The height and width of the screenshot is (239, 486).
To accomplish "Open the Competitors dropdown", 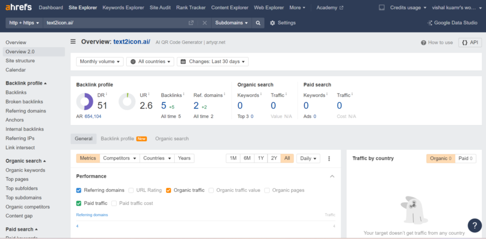I will click(x=120, y=158).
